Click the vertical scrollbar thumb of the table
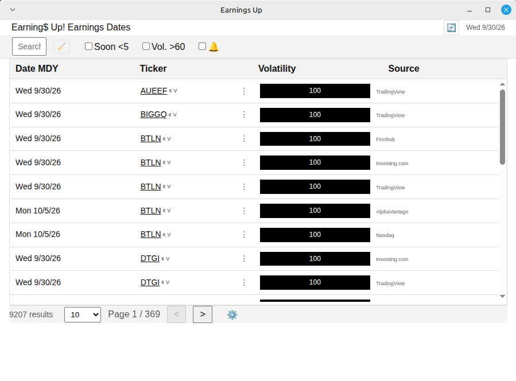 point(502,127)
